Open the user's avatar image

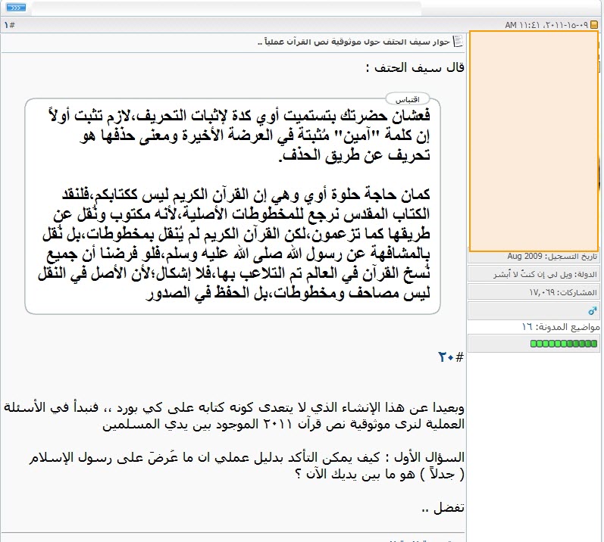(534, 142)
